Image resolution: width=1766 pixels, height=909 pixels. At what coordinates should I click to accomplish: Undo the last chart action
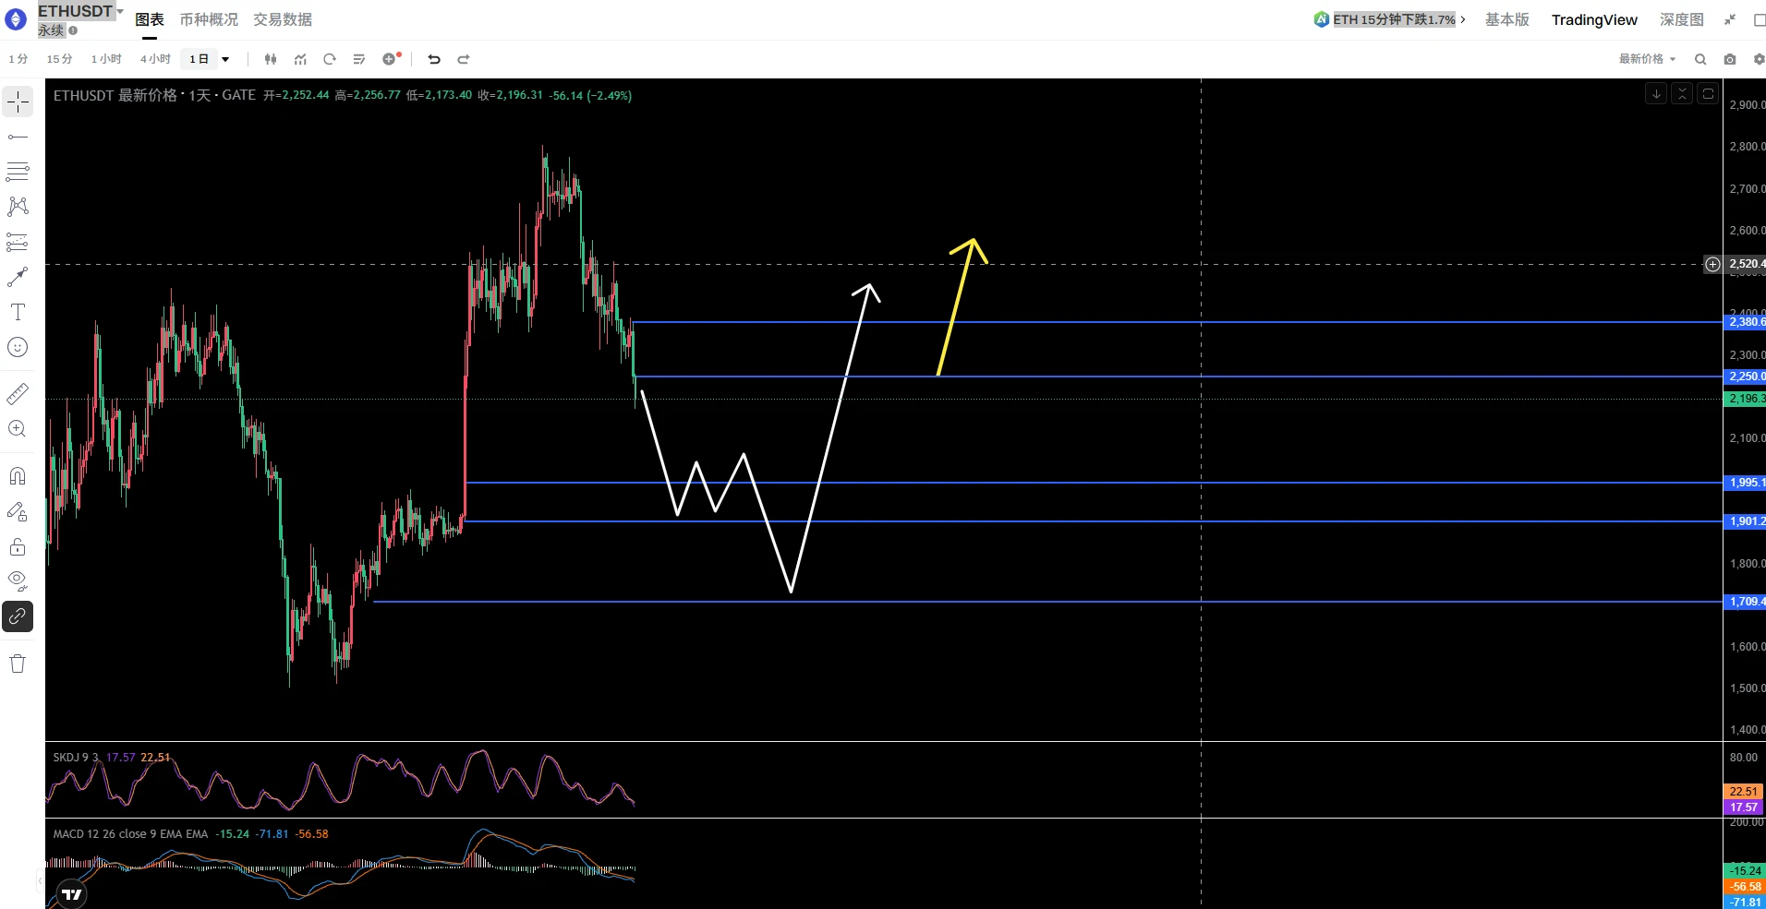point(434,59)
